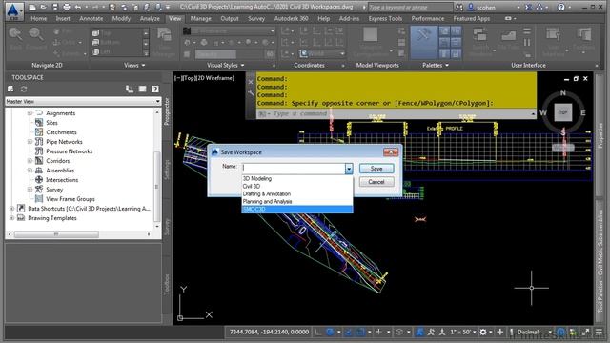Select Drafting & Annotation in the workspace list

point(297,193)
